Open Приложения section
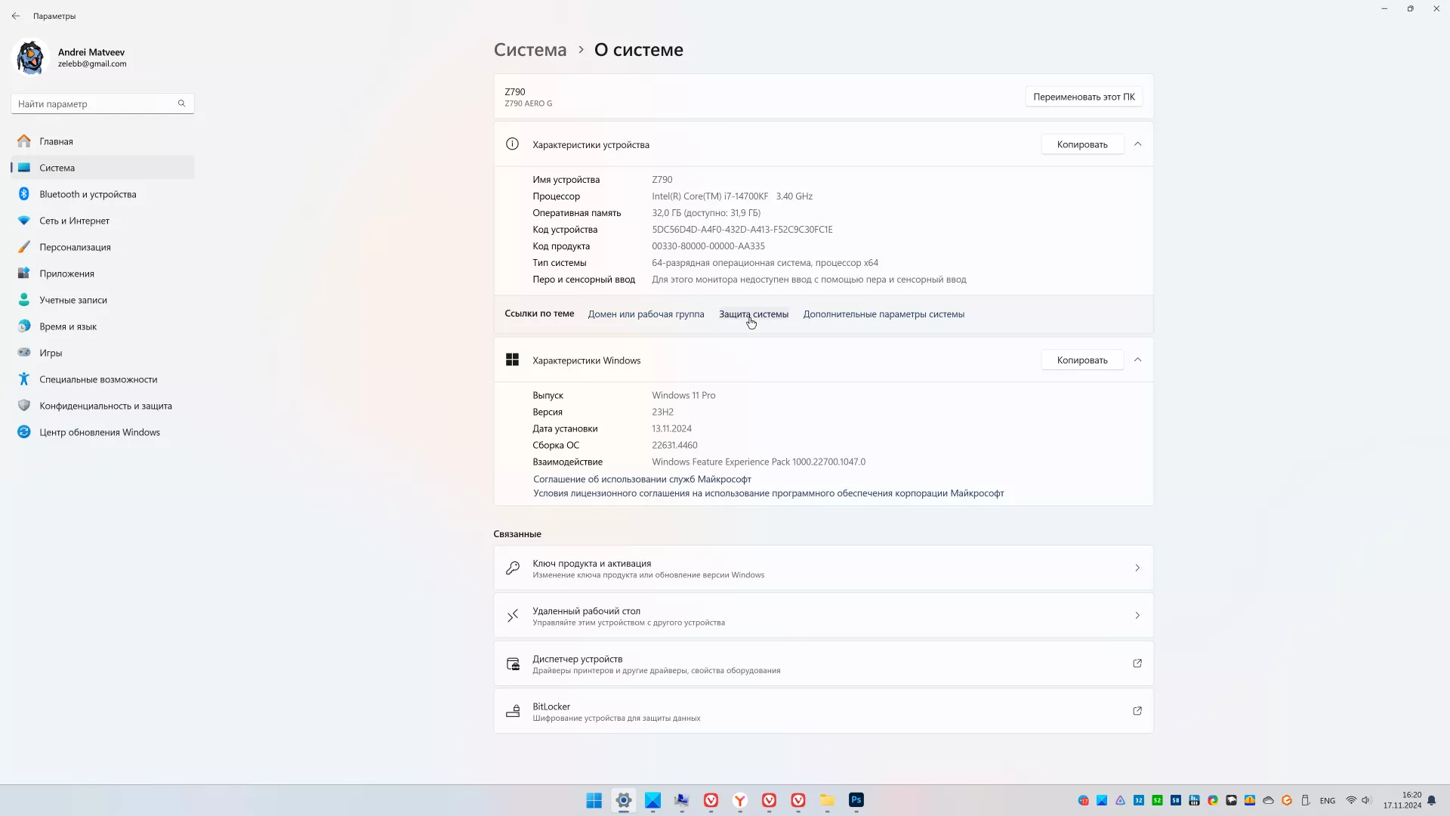 click(x=103, y=274)
